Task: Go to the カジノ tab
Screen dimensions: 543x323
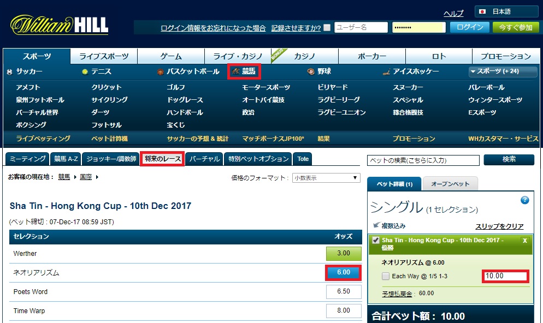Action: [x=305, y=56]
